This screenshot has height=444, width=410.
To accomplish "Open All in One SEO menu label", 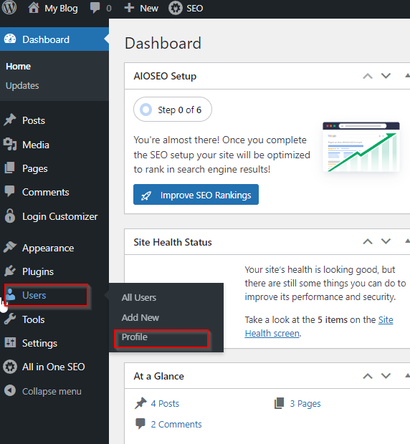I will pyautogui.click(x=54, y=367).
